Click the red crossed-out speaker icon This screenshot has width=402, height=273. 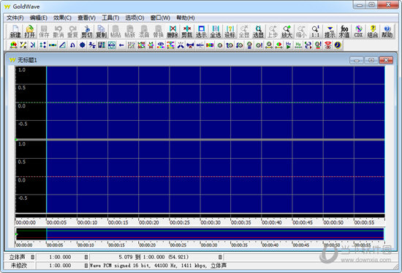click(328, 45)
